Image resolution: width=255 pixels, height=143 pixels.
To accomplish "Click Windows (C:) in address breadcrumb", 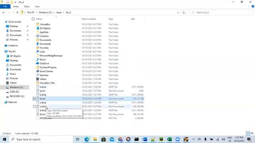I will point(45,12).
